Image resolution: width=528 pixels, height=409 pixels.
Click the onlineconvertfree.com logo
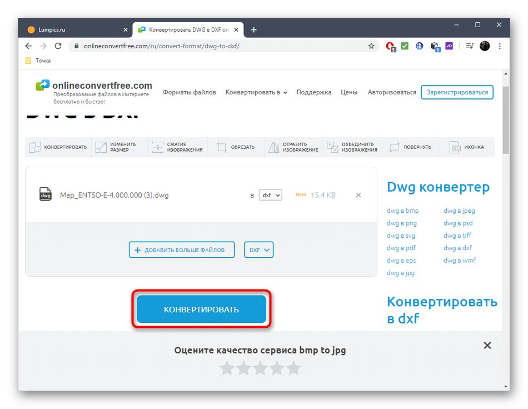coord(94,92)
